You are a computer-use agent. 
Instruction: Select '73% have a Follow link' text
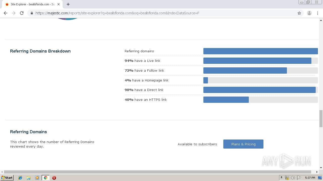(x=144, y=70)
